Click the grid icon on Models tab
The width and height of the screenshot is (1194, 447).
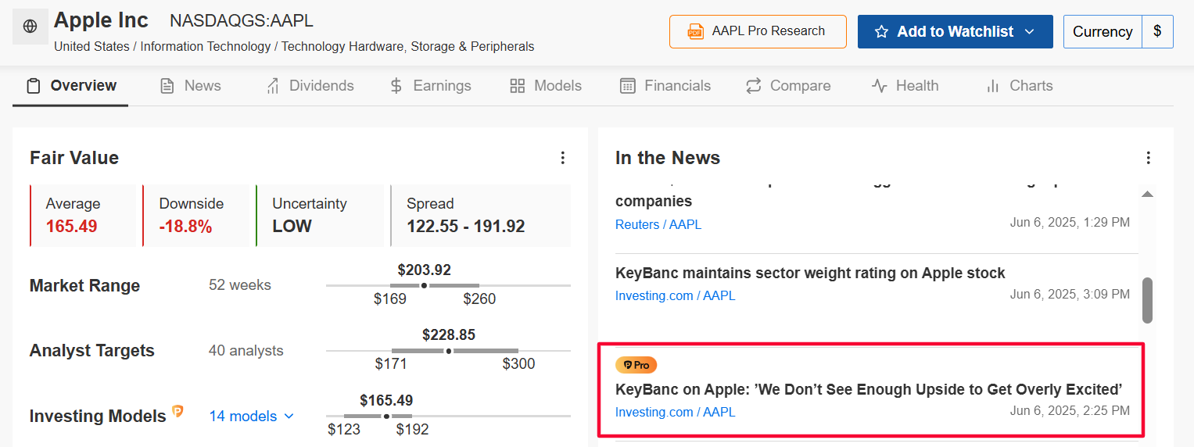(517, 86)
